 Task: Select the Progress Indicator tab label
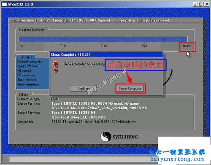point(32,30)
